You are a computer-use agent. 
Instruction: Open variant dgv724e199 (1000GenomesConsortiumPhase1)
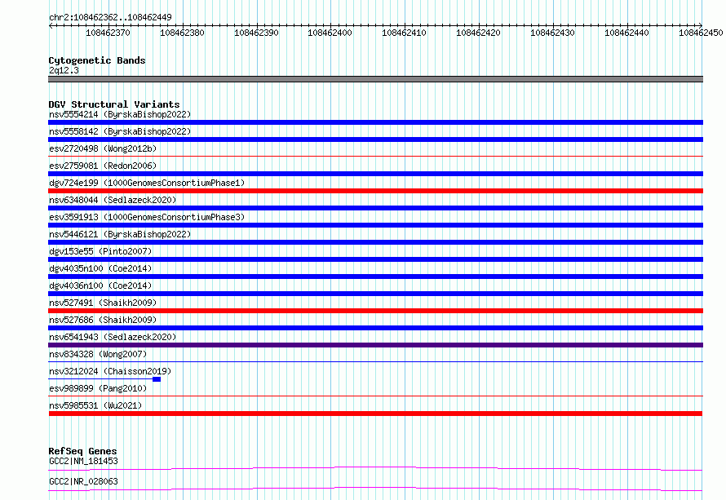[147, 183]
